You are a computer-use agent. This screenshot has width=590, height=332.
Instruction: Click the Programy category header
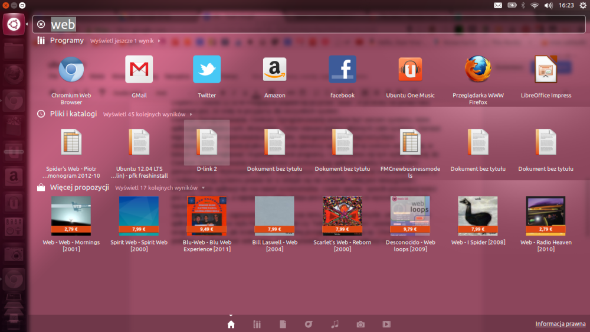click(x=67, y=40)
